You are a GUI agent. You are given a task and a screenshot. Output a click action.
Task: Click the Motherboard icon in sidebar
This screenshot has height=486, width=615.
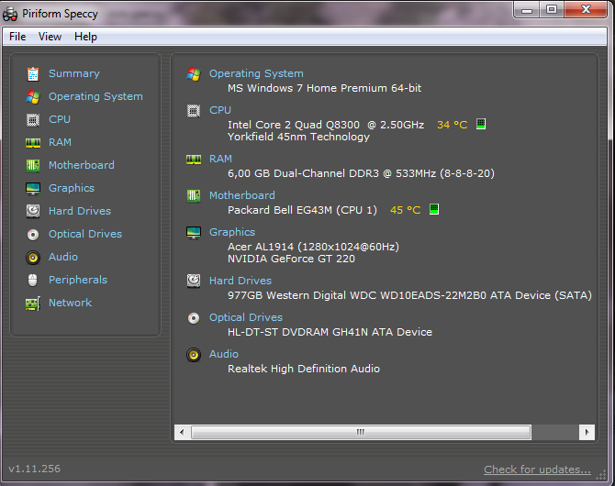click(33, 165)
